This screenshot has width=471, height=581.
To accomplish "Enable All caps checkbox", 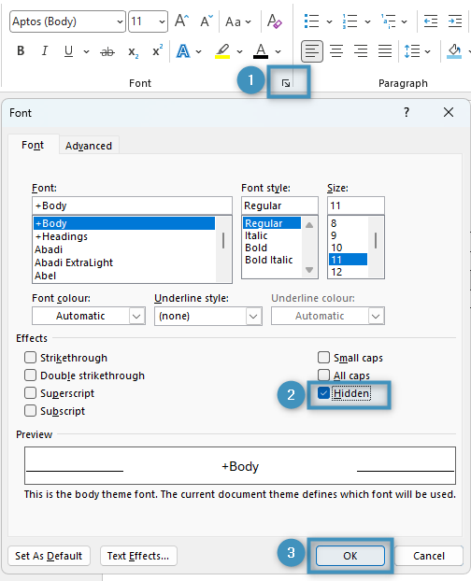I will tap(323, 376).
